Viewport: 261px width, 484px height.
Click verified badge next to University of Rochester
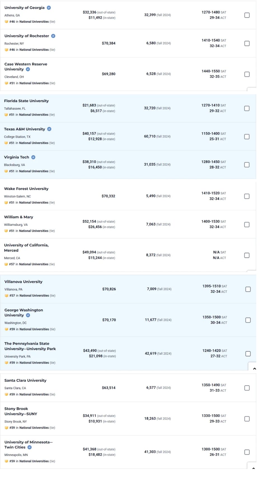[53, 36]
